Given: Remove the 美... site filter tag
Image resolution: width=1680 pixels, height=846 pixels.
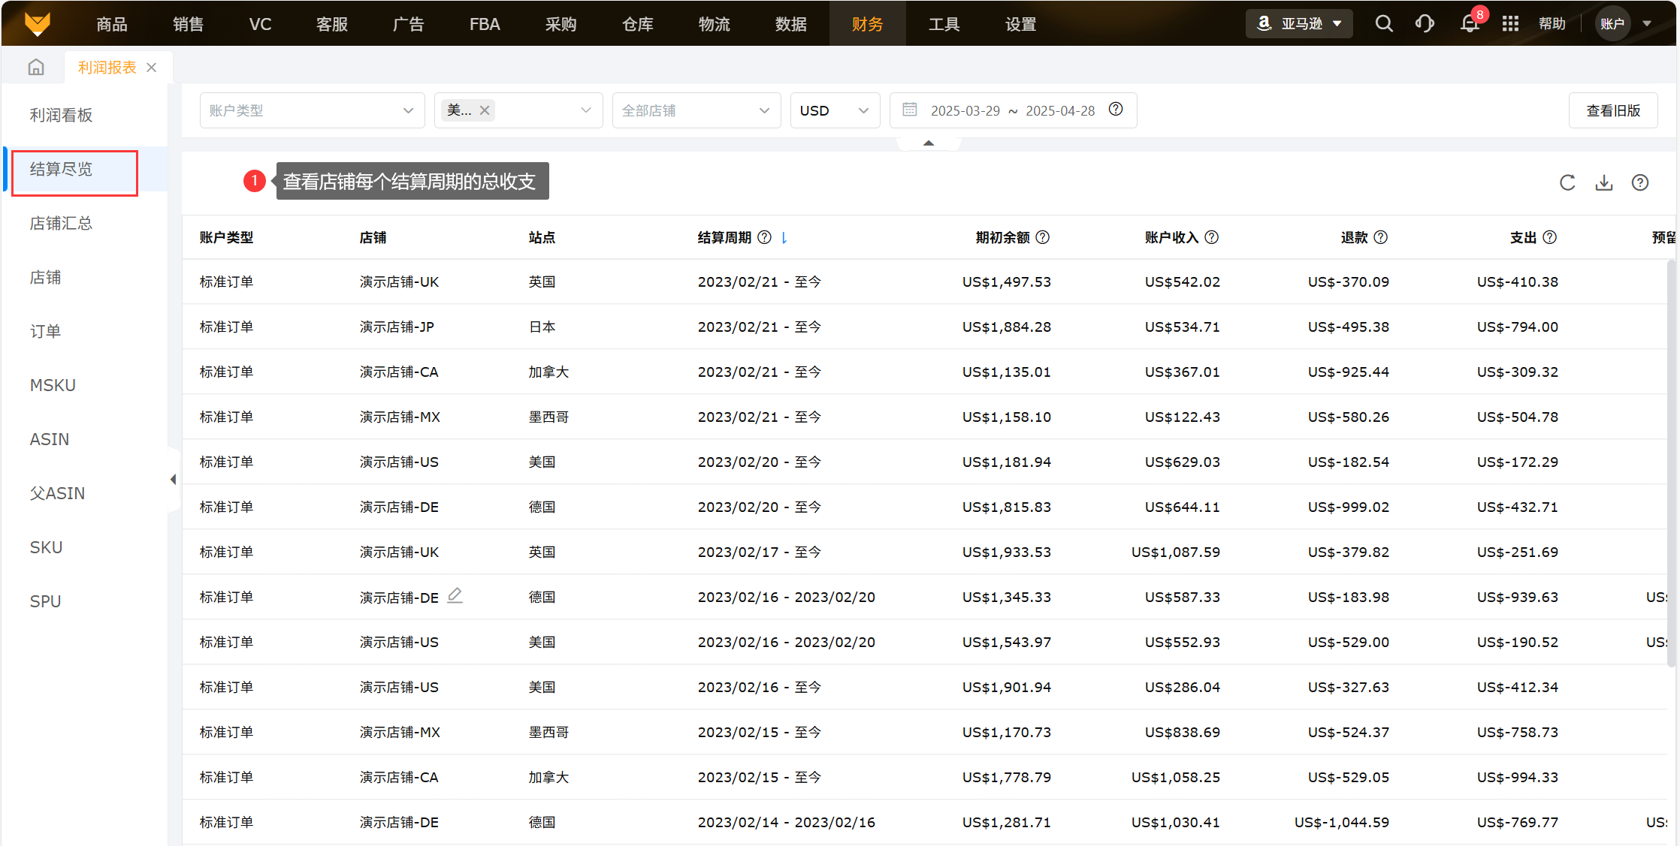Looking at the screenshot, I should [x=485, y=110].
